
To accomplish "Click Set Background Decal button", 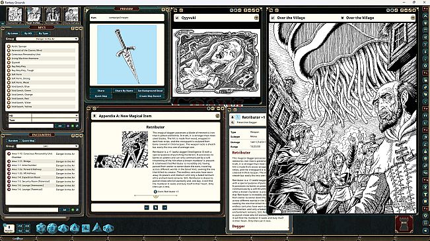I will point(150,90).
